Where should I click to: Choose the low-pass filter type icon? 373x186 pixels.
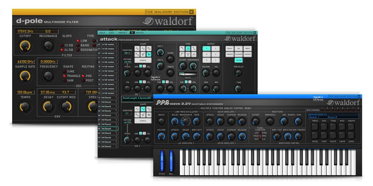(x=182, y=49)
